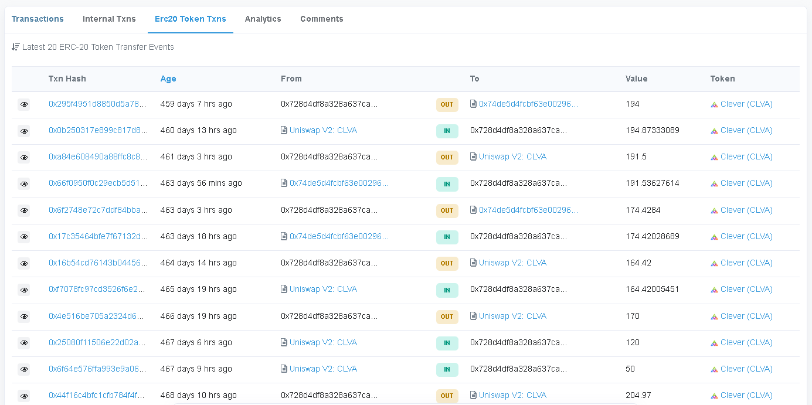Open transaction hash 0x6f2748e72c7ddf84bba

98,210
